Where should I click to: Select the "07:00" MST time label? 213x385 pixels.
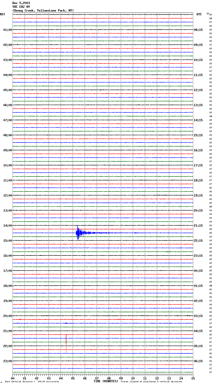tap(8, 120)
